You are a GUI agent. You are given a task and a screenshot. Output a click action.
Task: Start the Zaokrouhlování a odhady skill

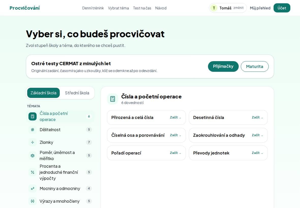click(x=228, y=135)
